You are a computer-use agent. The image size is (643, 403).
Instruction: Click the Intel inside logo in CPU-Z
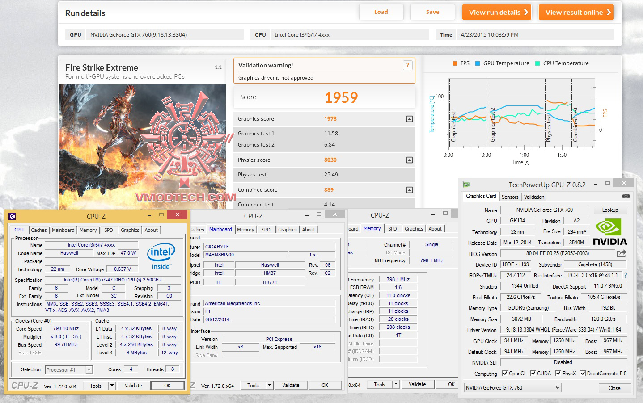click(x=161, y=256)
